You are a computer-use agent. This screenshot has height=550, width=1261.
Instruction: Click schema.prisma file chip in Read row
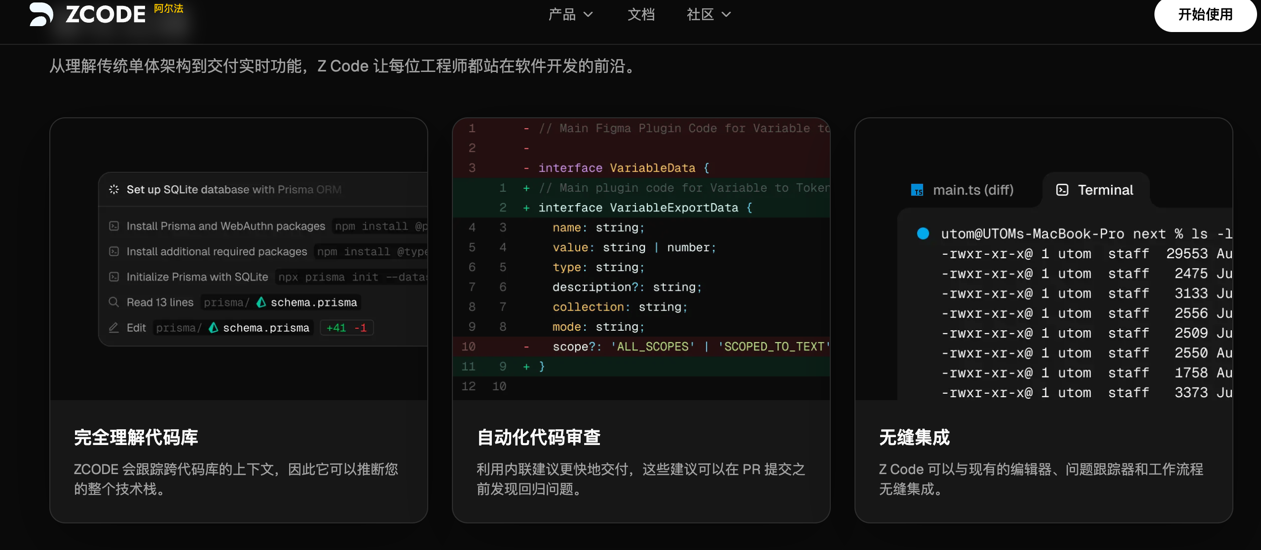tap(282, 302)
